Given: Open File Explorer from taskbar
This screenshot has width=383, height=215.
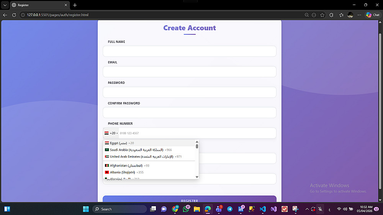Looking at the screenshot, I should point(197,209).
